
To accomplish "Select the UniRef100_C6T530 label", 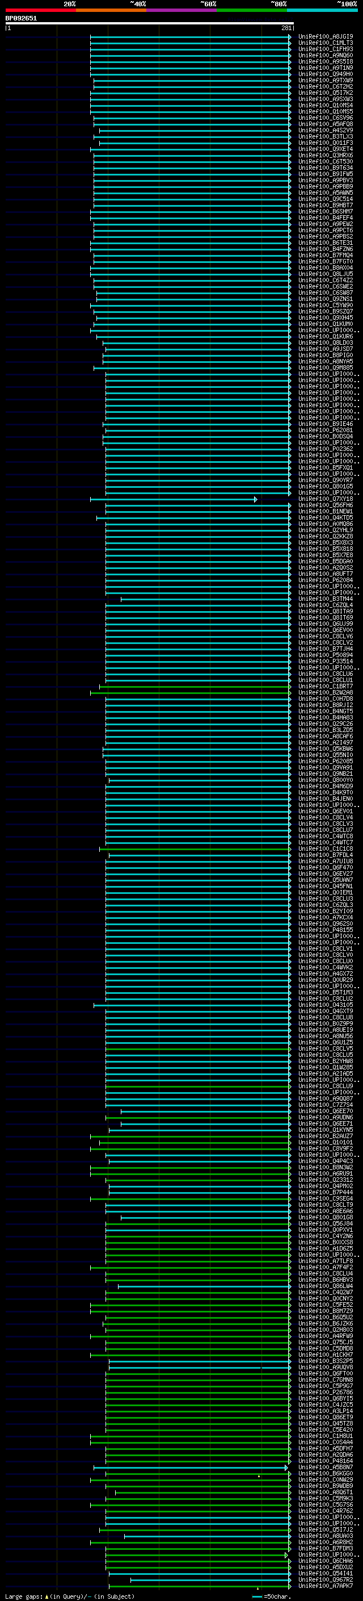I will (326, 162).
